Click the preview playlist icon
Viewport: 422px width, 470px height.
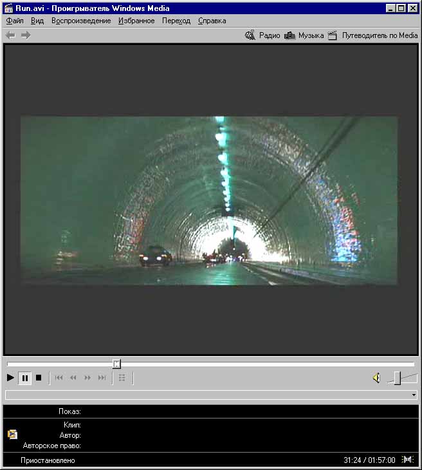[x=122, y=378]
